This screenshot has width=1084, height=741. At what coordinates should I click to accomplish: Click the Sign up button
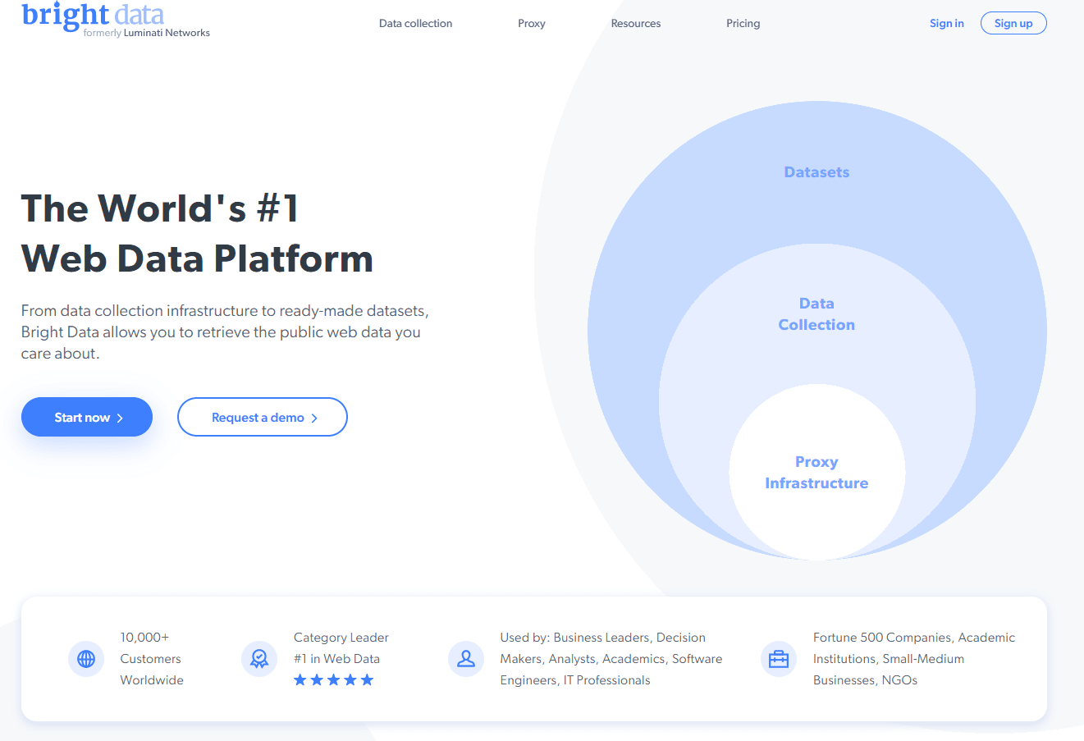1013,24
